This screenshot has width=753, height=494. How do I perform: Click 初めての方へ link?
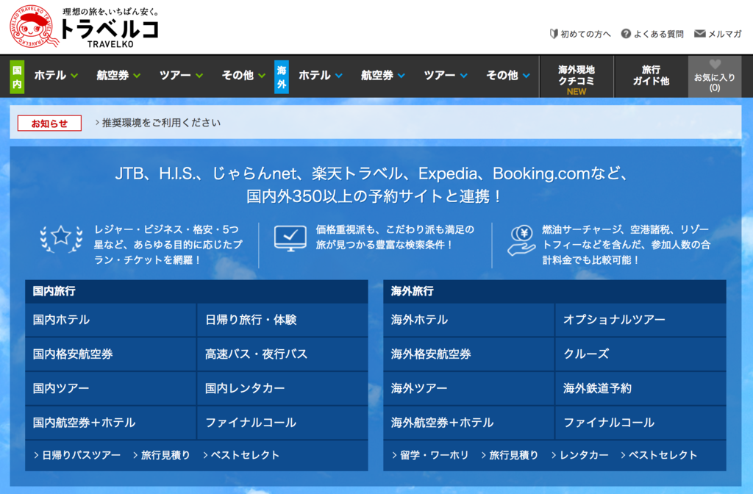585,34
